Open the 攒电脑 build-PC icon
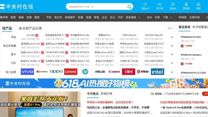Viewport: 208px width, 117px height. click(x=186, y=4)
